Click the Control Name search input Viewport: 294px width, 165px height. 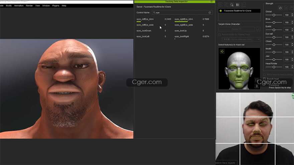[x=182, y=13]
